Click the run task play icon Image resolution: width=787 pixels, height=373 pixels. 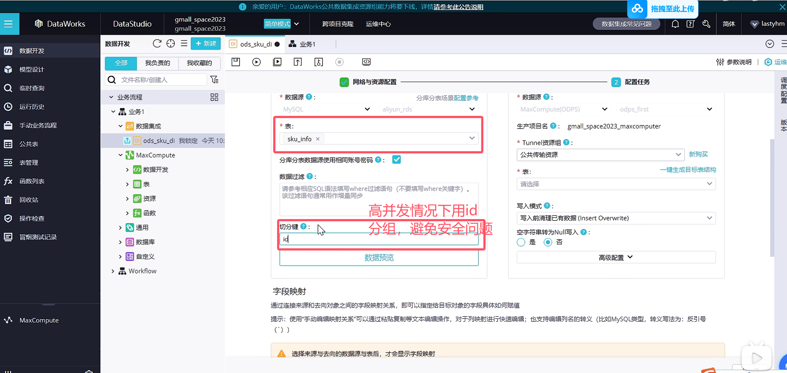click(256, 62)
